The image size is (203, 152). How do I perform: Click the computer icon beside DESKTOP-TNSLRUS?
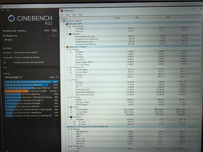64,21
